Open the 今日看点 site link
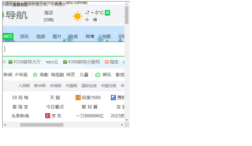The height and width of the screenshot is (146, 252). click(55, 107)
